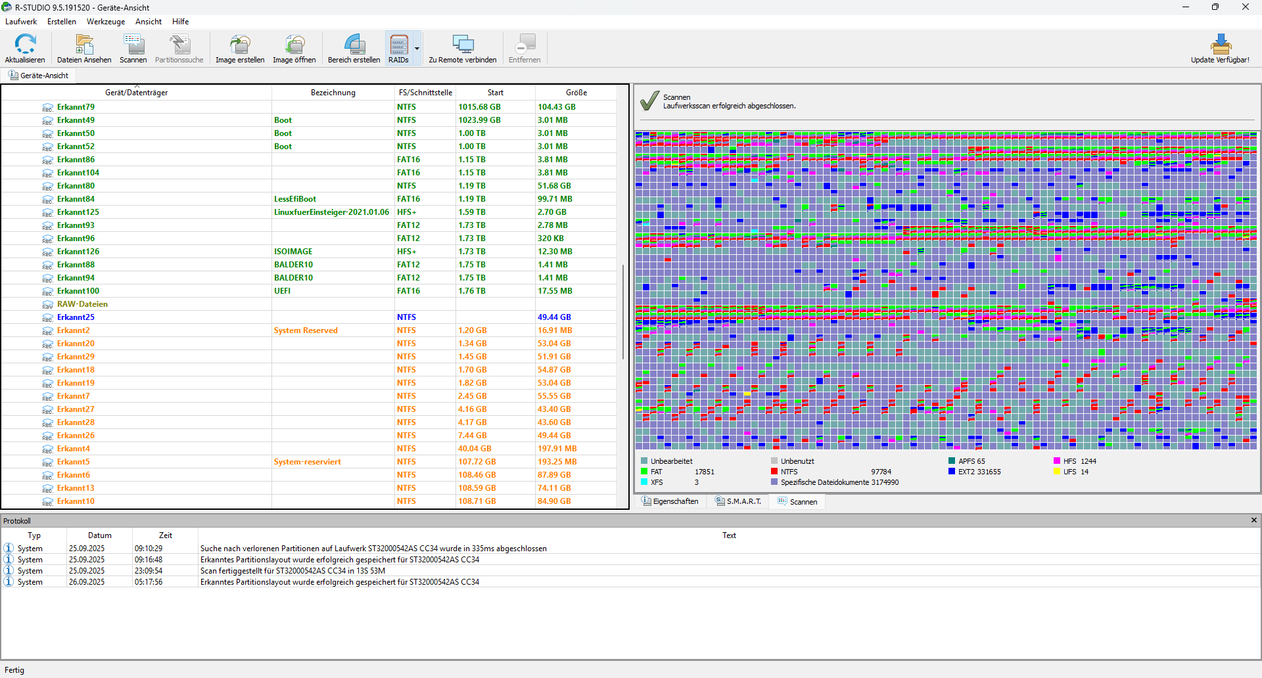Select the Geräte-Ansicht tab
Screen dimensions: 1262x678
coord(39,76)
